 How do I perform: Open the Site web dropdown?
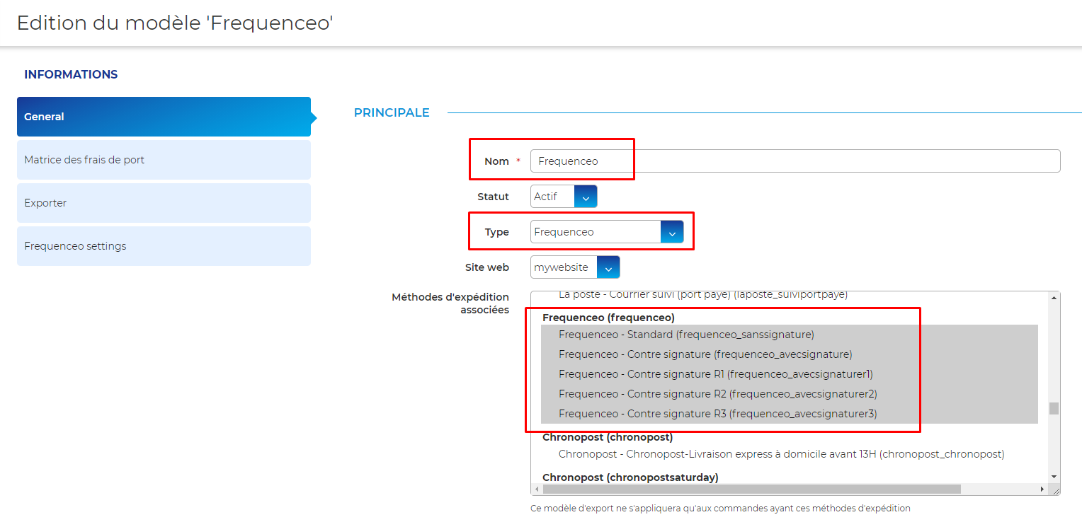(x=575, y=267)
